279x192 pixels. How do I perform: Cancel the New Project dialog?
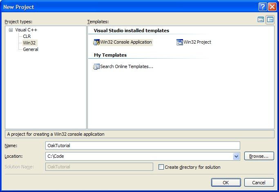pos(259,182)
